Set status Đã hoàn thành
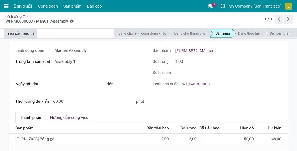297x151 pixels. (x=281, y=33)
